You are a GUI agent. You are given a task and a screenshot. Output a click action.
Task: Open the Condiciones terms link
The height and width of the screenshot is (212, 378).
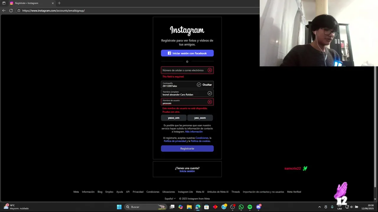click(202, 138)
